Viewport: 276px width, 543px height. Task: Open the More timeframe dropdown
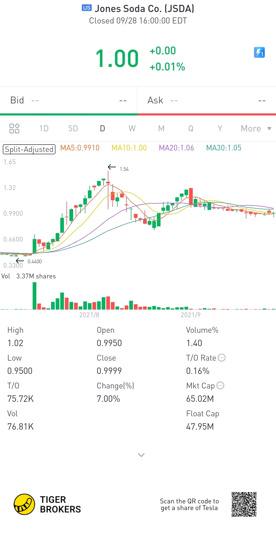(256, 128)
